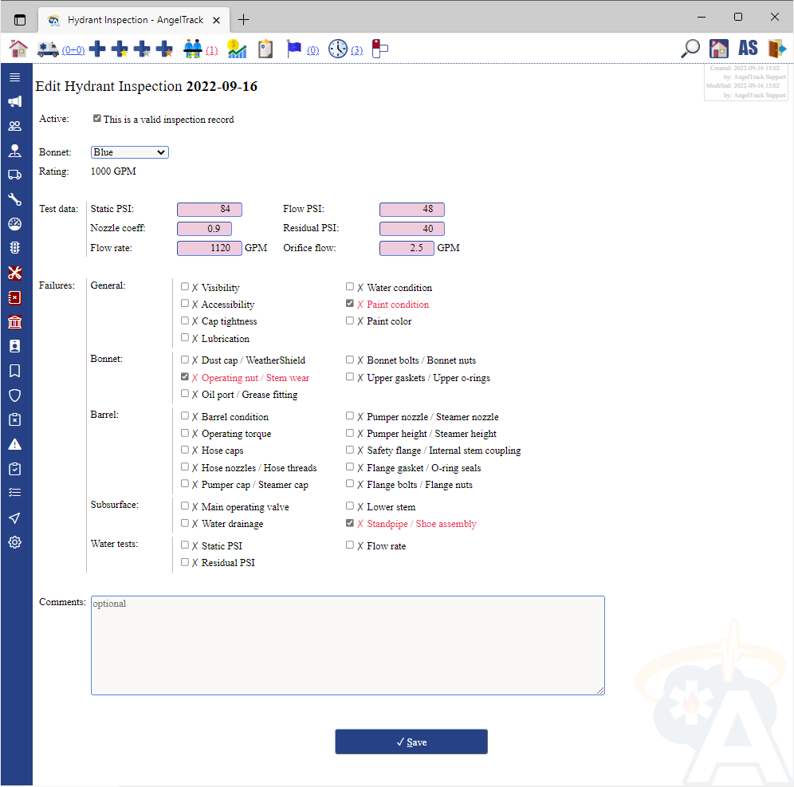Open the clock icon in the toolbar
794x787 pixels.
point(338,49)
